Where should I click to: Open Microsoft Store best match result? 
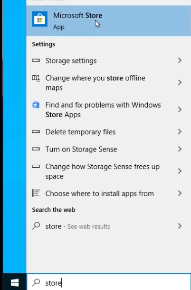[x=109, y=21]
